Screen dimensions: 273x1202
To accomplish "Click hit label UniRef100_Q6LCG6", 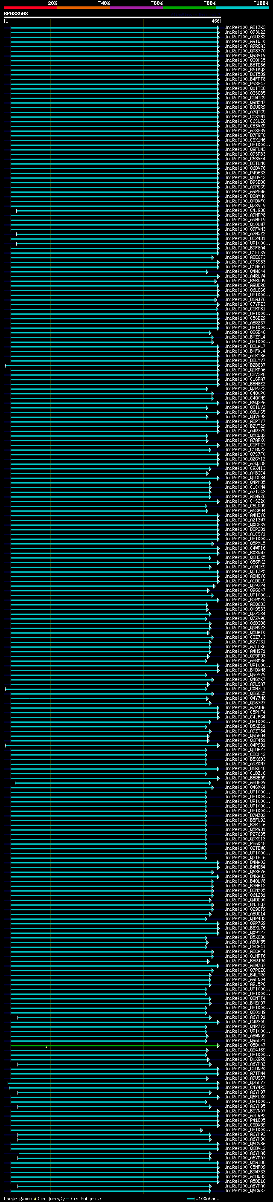I will [245, 290].
